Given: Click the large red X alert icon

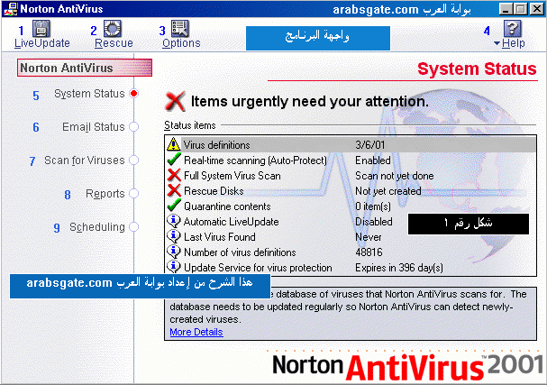Looking at the screenshot, I should point(175,102).
